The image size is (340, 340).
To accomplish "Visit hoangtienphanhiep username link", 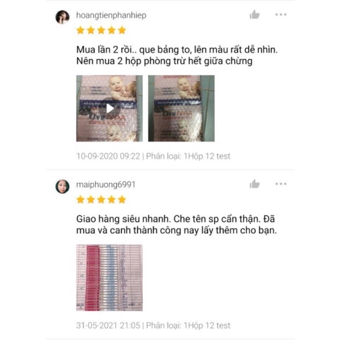I will (111, 15).
